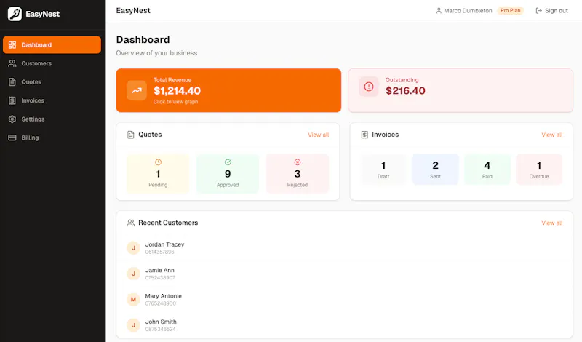Click the alert icon in Outstanding card
Viewport: 582px width, 342px height.
[x=369, y=87]
